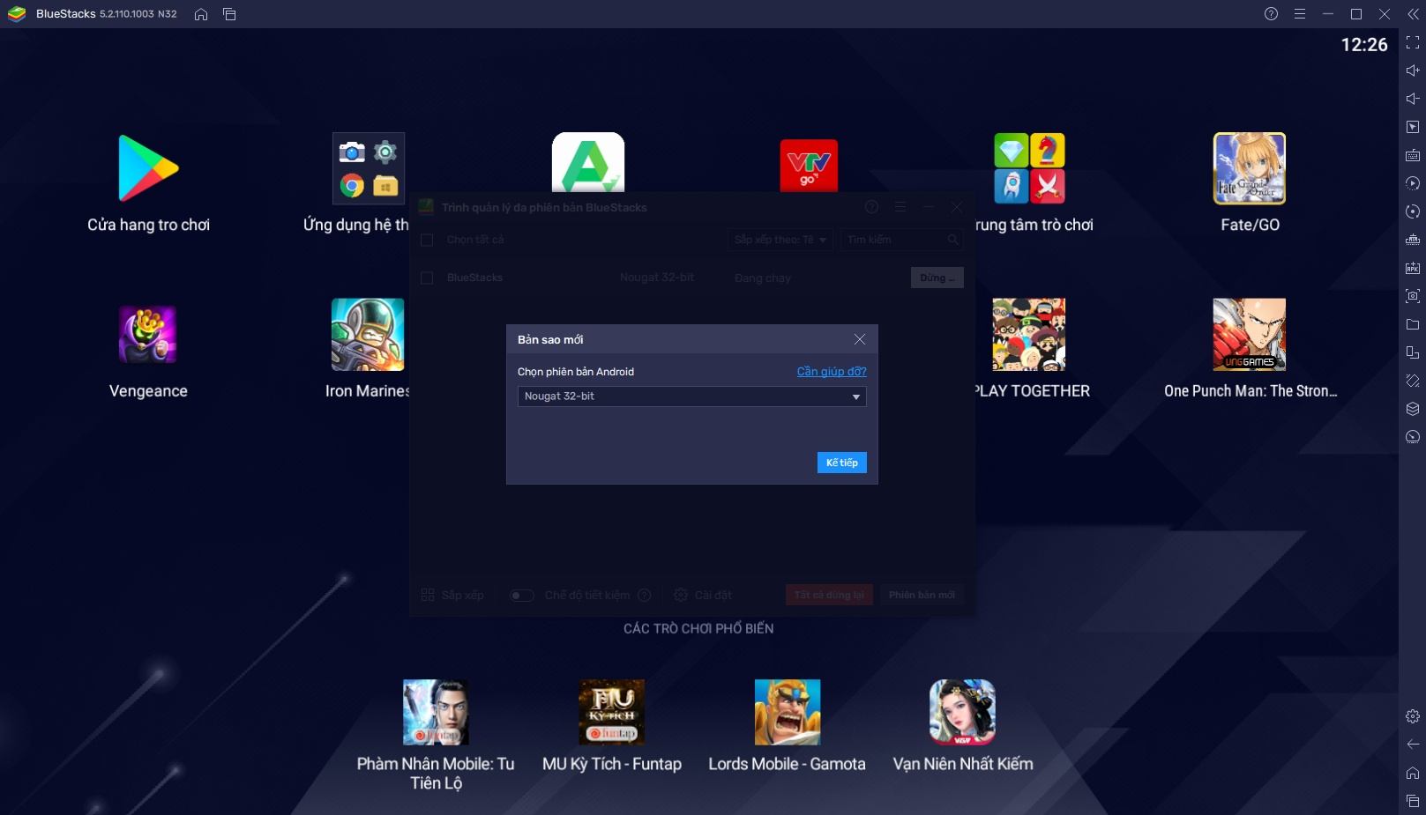Increase volume in side toolbar
Viewport: 1426px width, 815px height.
click(1413, 70)
